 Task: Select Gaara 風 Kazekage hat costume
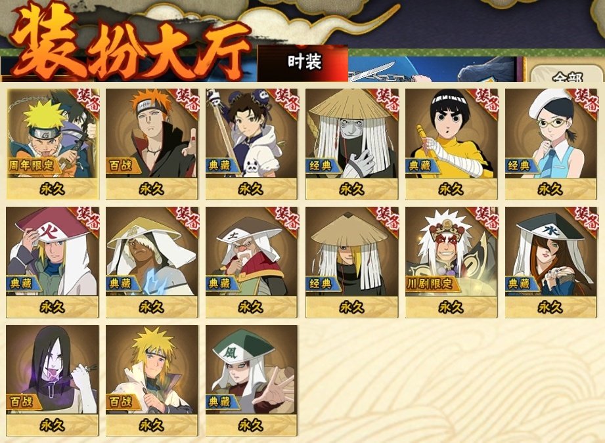tap(252, 381)
